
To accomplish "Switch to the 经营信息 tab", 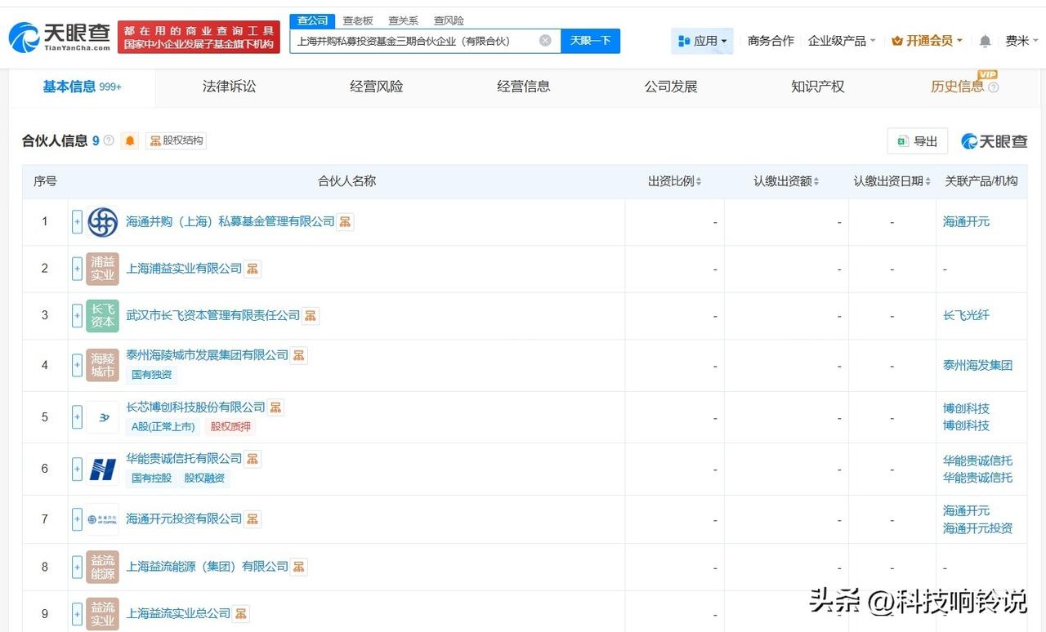I will (524, 87).
